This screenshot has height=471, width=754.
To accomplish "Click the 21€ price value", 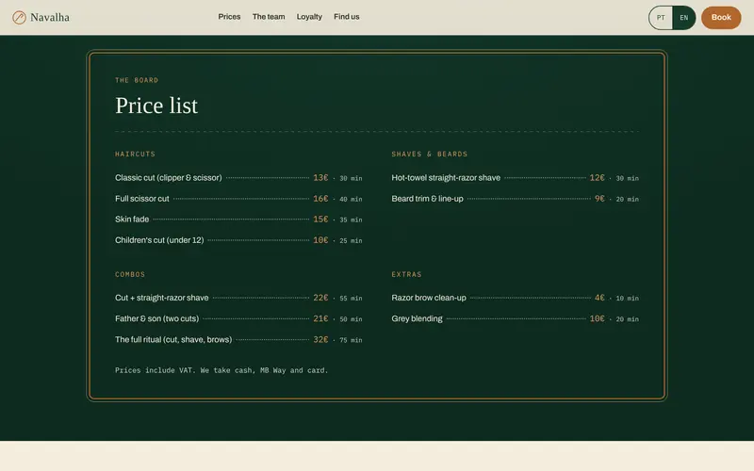I will (320, 318).
